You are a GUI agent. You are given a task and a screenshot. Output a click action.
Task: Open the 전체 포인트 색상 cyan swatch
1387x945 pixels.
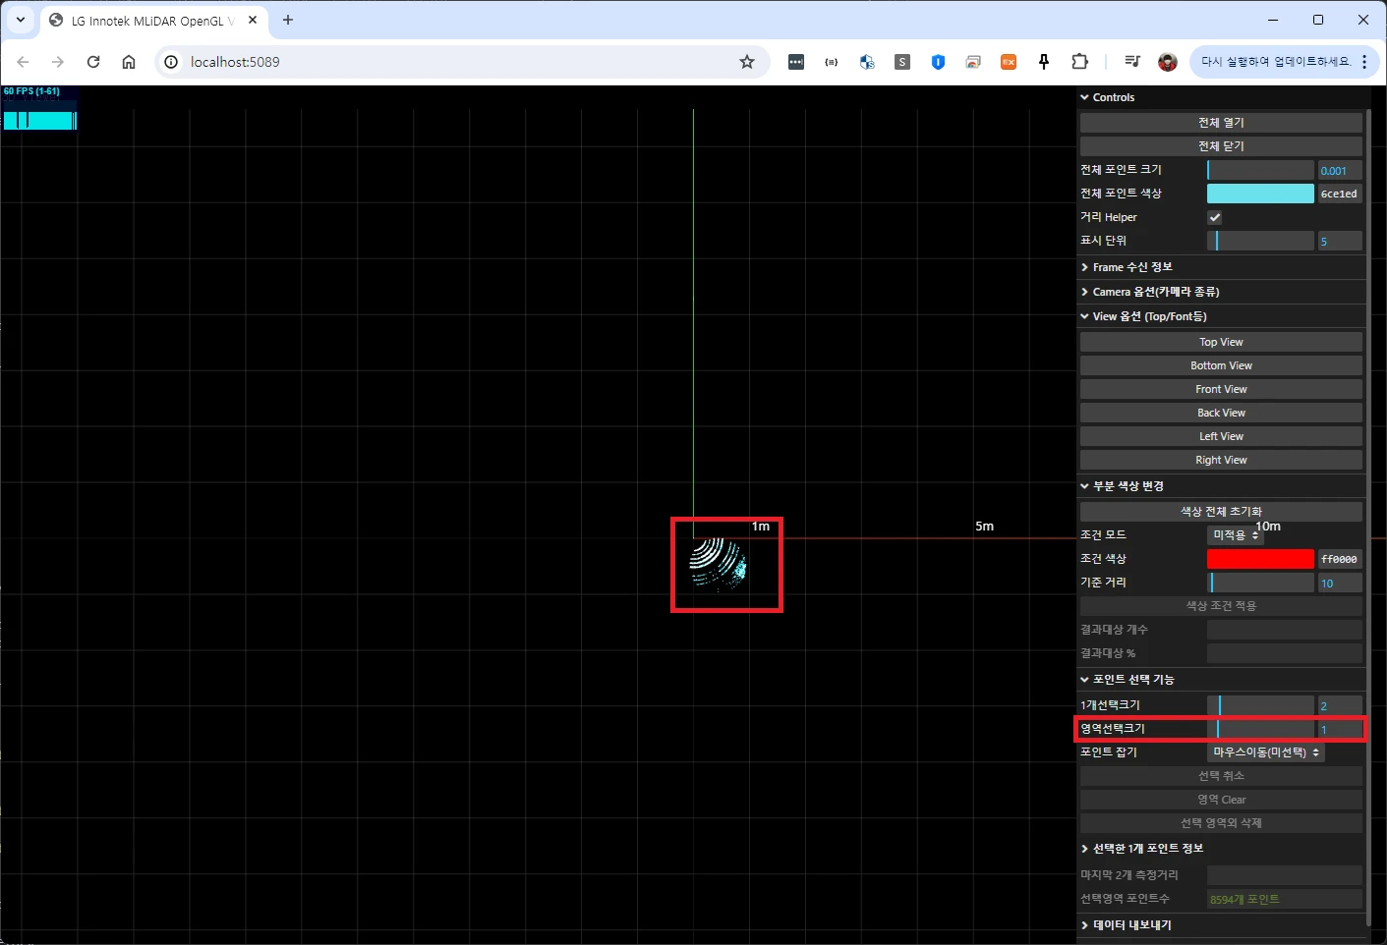pyautogui.click(x=1260, y=194)
